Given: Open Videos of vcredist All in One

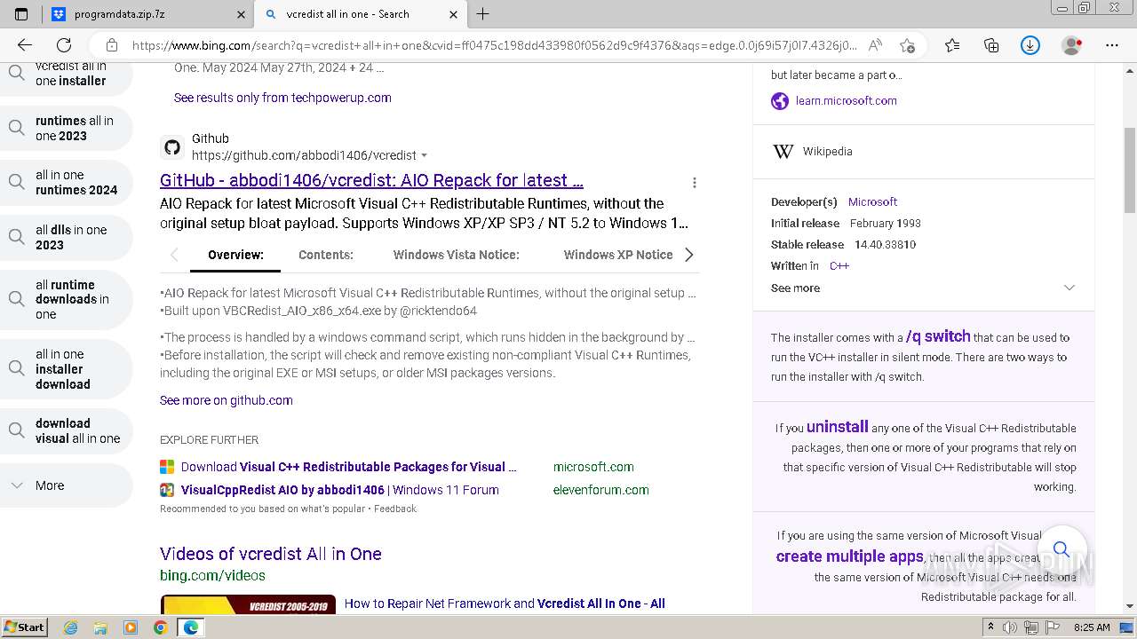Looking at the screenshot, I should 271,554.
